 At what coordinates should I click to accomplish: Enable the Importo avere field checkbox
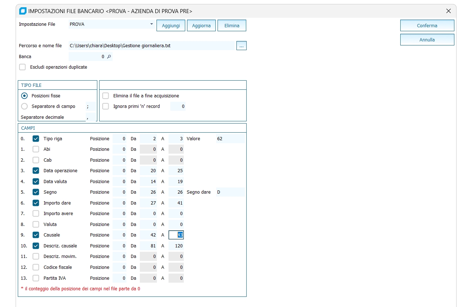(x=36, y=214)
